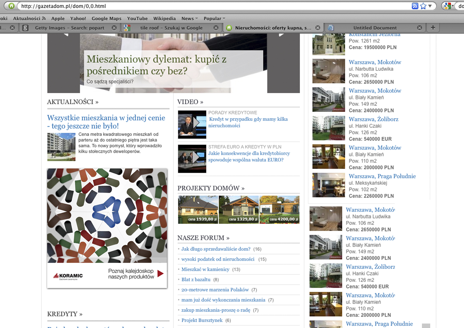The height and width of the screenshot is (328, 464).
Task: Open forum thread Mieszkać w kamienicy
Action: click(205, 269)
